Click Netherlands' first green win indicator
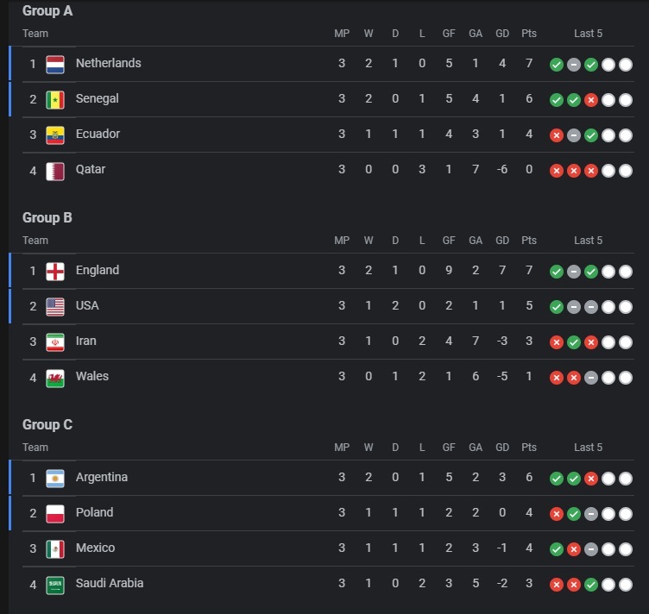The height and width of the screenshot is (614, 649). pyautogui.click(x=557, y=65)
